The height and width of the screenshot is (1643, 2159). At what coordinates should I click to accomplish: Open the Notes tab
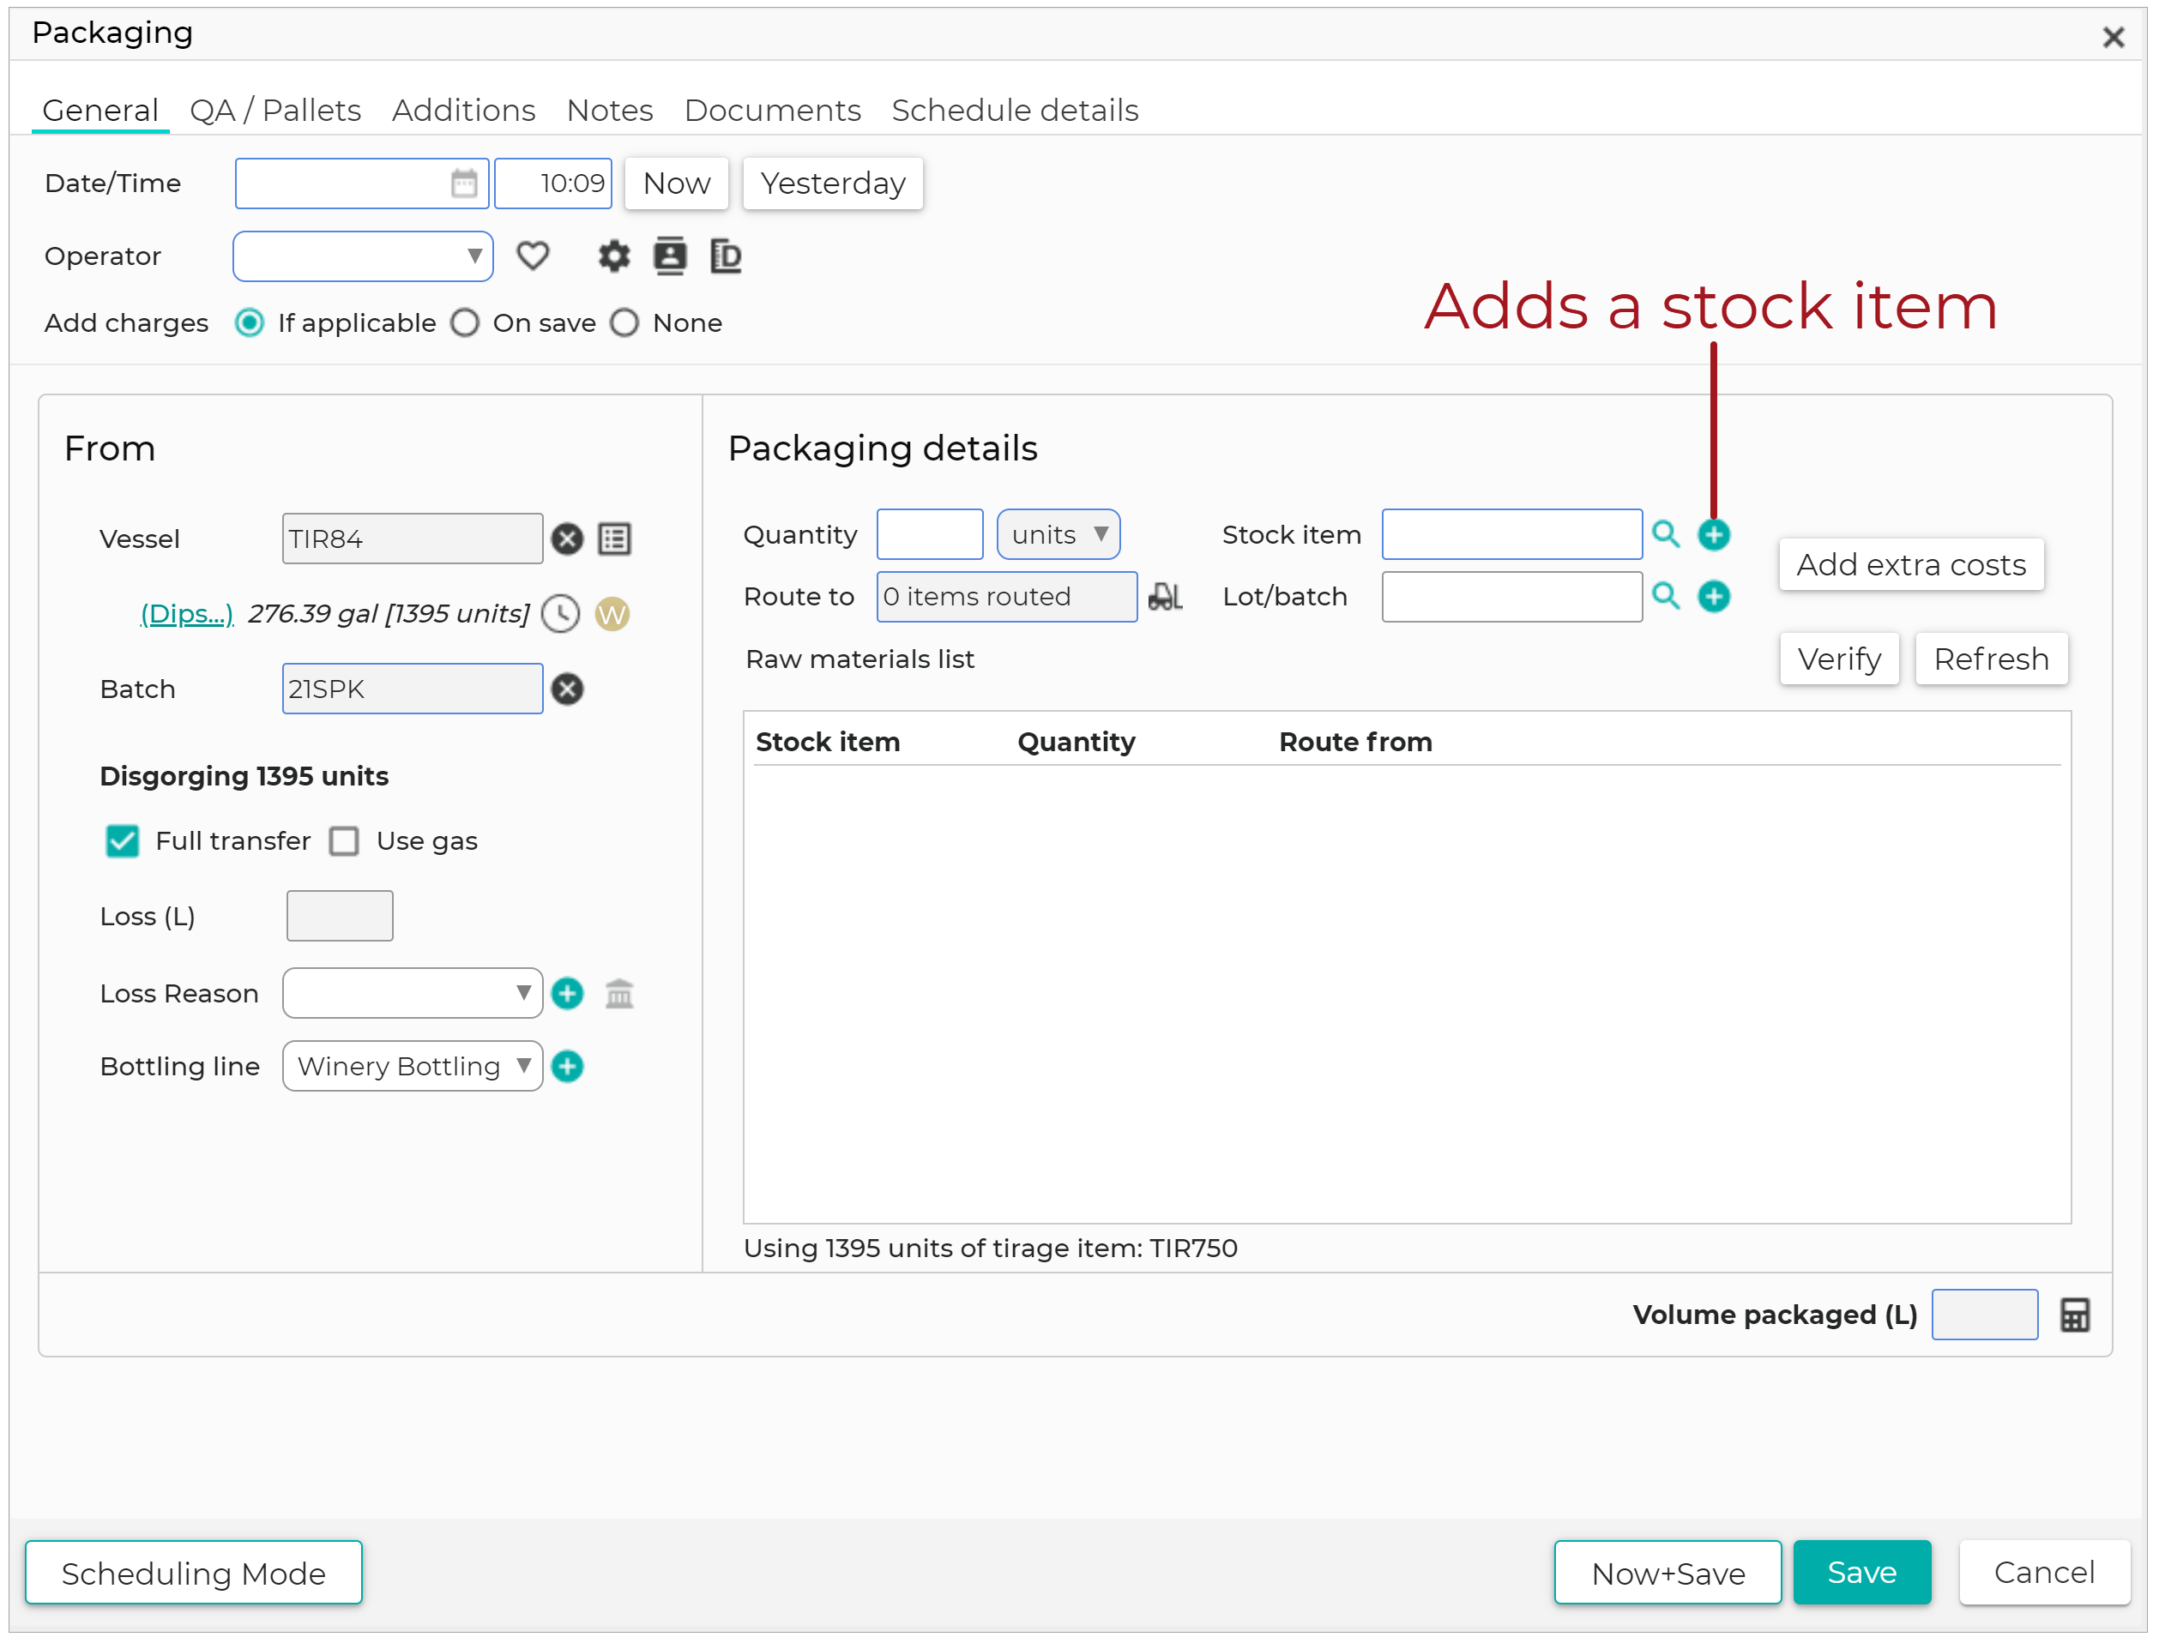click(610, 111)
